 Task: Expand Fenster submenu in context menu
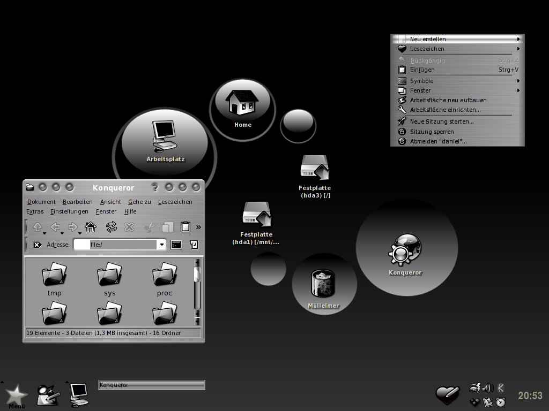[457, 90]
